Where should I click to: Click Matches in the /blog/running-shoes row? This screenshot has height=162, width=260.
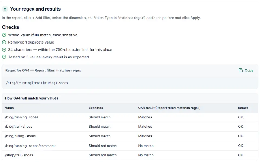coord(145,117)
